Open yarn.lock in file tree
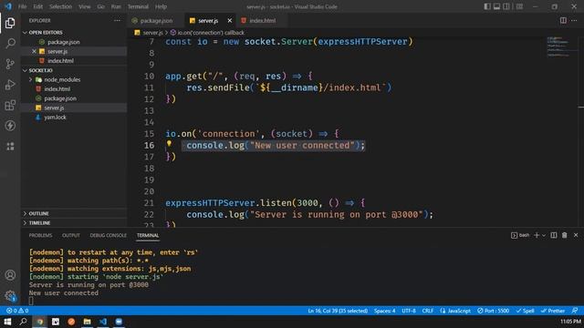584x328 pixels. pos(55,118)
